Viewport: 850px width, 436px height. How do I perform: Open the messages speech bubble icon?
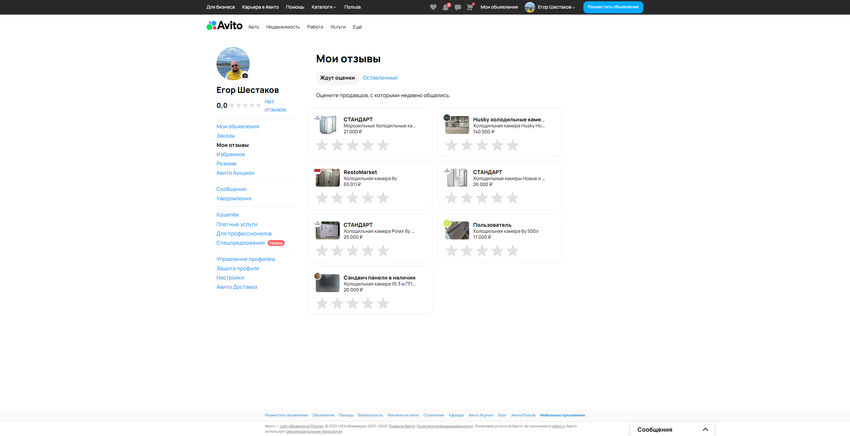458,7
